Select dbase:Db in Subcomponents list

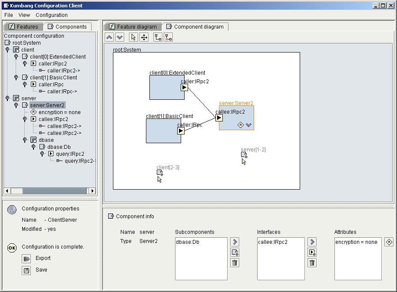pyautogui.click(x=188, y=242)
